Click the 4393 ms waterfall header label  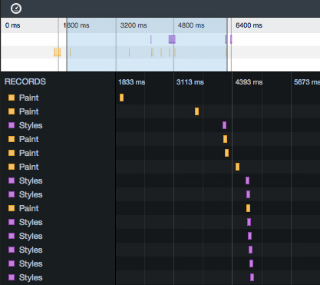tap(249, 82)
